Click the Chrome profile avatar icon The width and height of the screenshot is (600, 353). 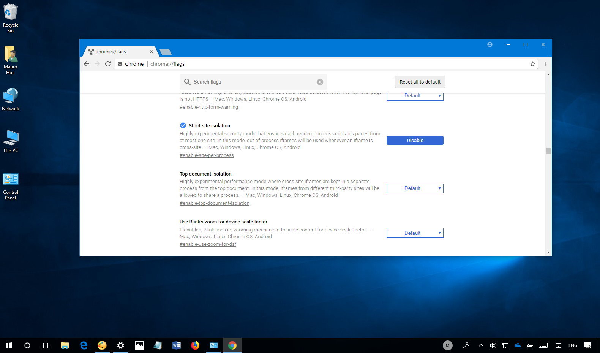click(x=490, y=44)
